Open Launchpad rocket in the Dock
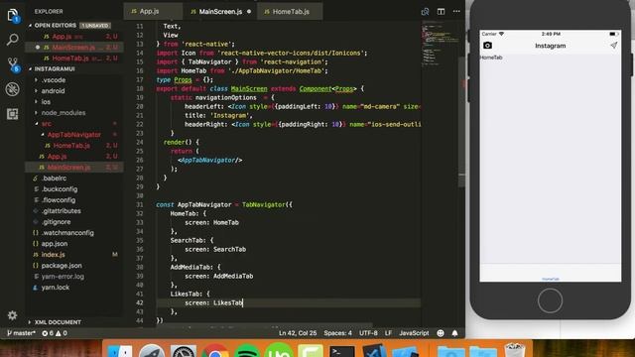This screenshot has width=635, height=357. (x=152, y=351)
